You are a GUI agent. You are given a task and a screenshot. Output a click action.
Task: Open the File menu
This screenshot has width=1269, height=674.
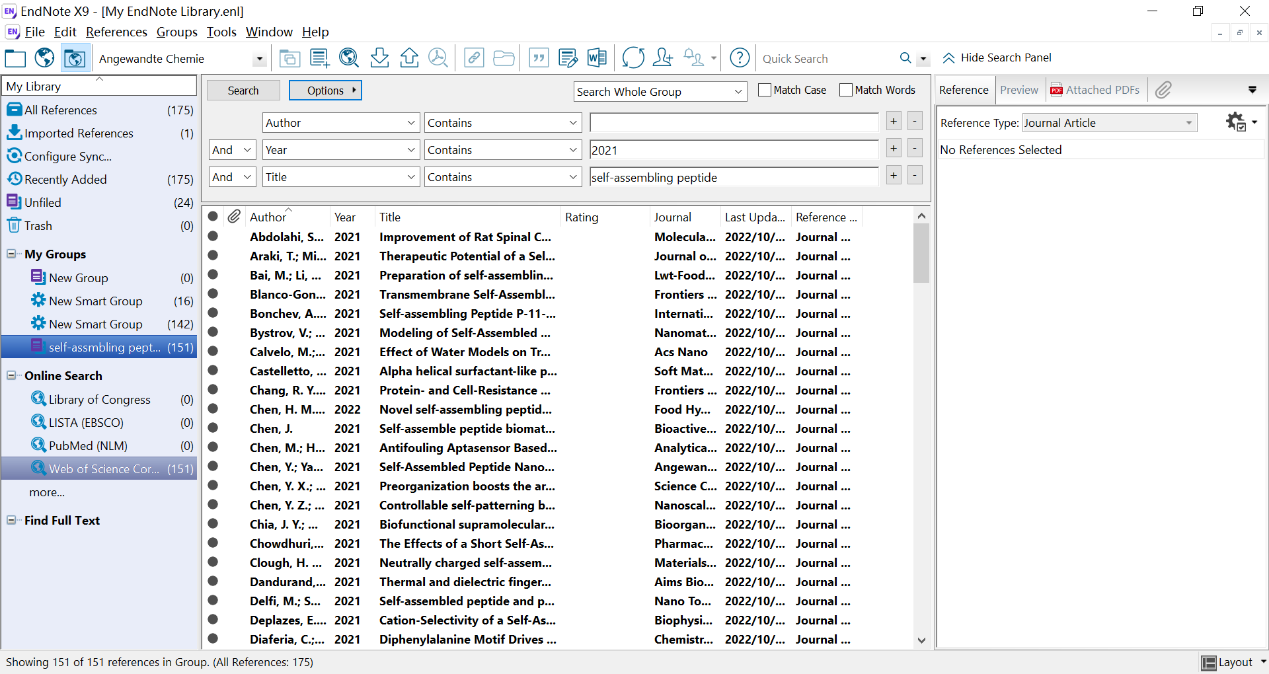pos(34,32)
